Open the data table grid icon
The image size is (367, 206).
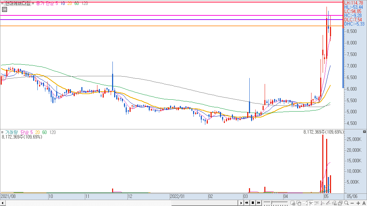[5, 9]
